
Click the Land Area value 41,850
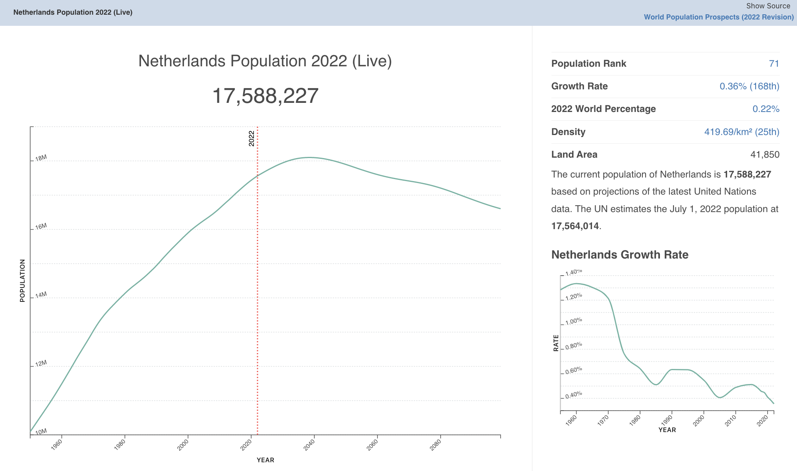coord(764,154)
